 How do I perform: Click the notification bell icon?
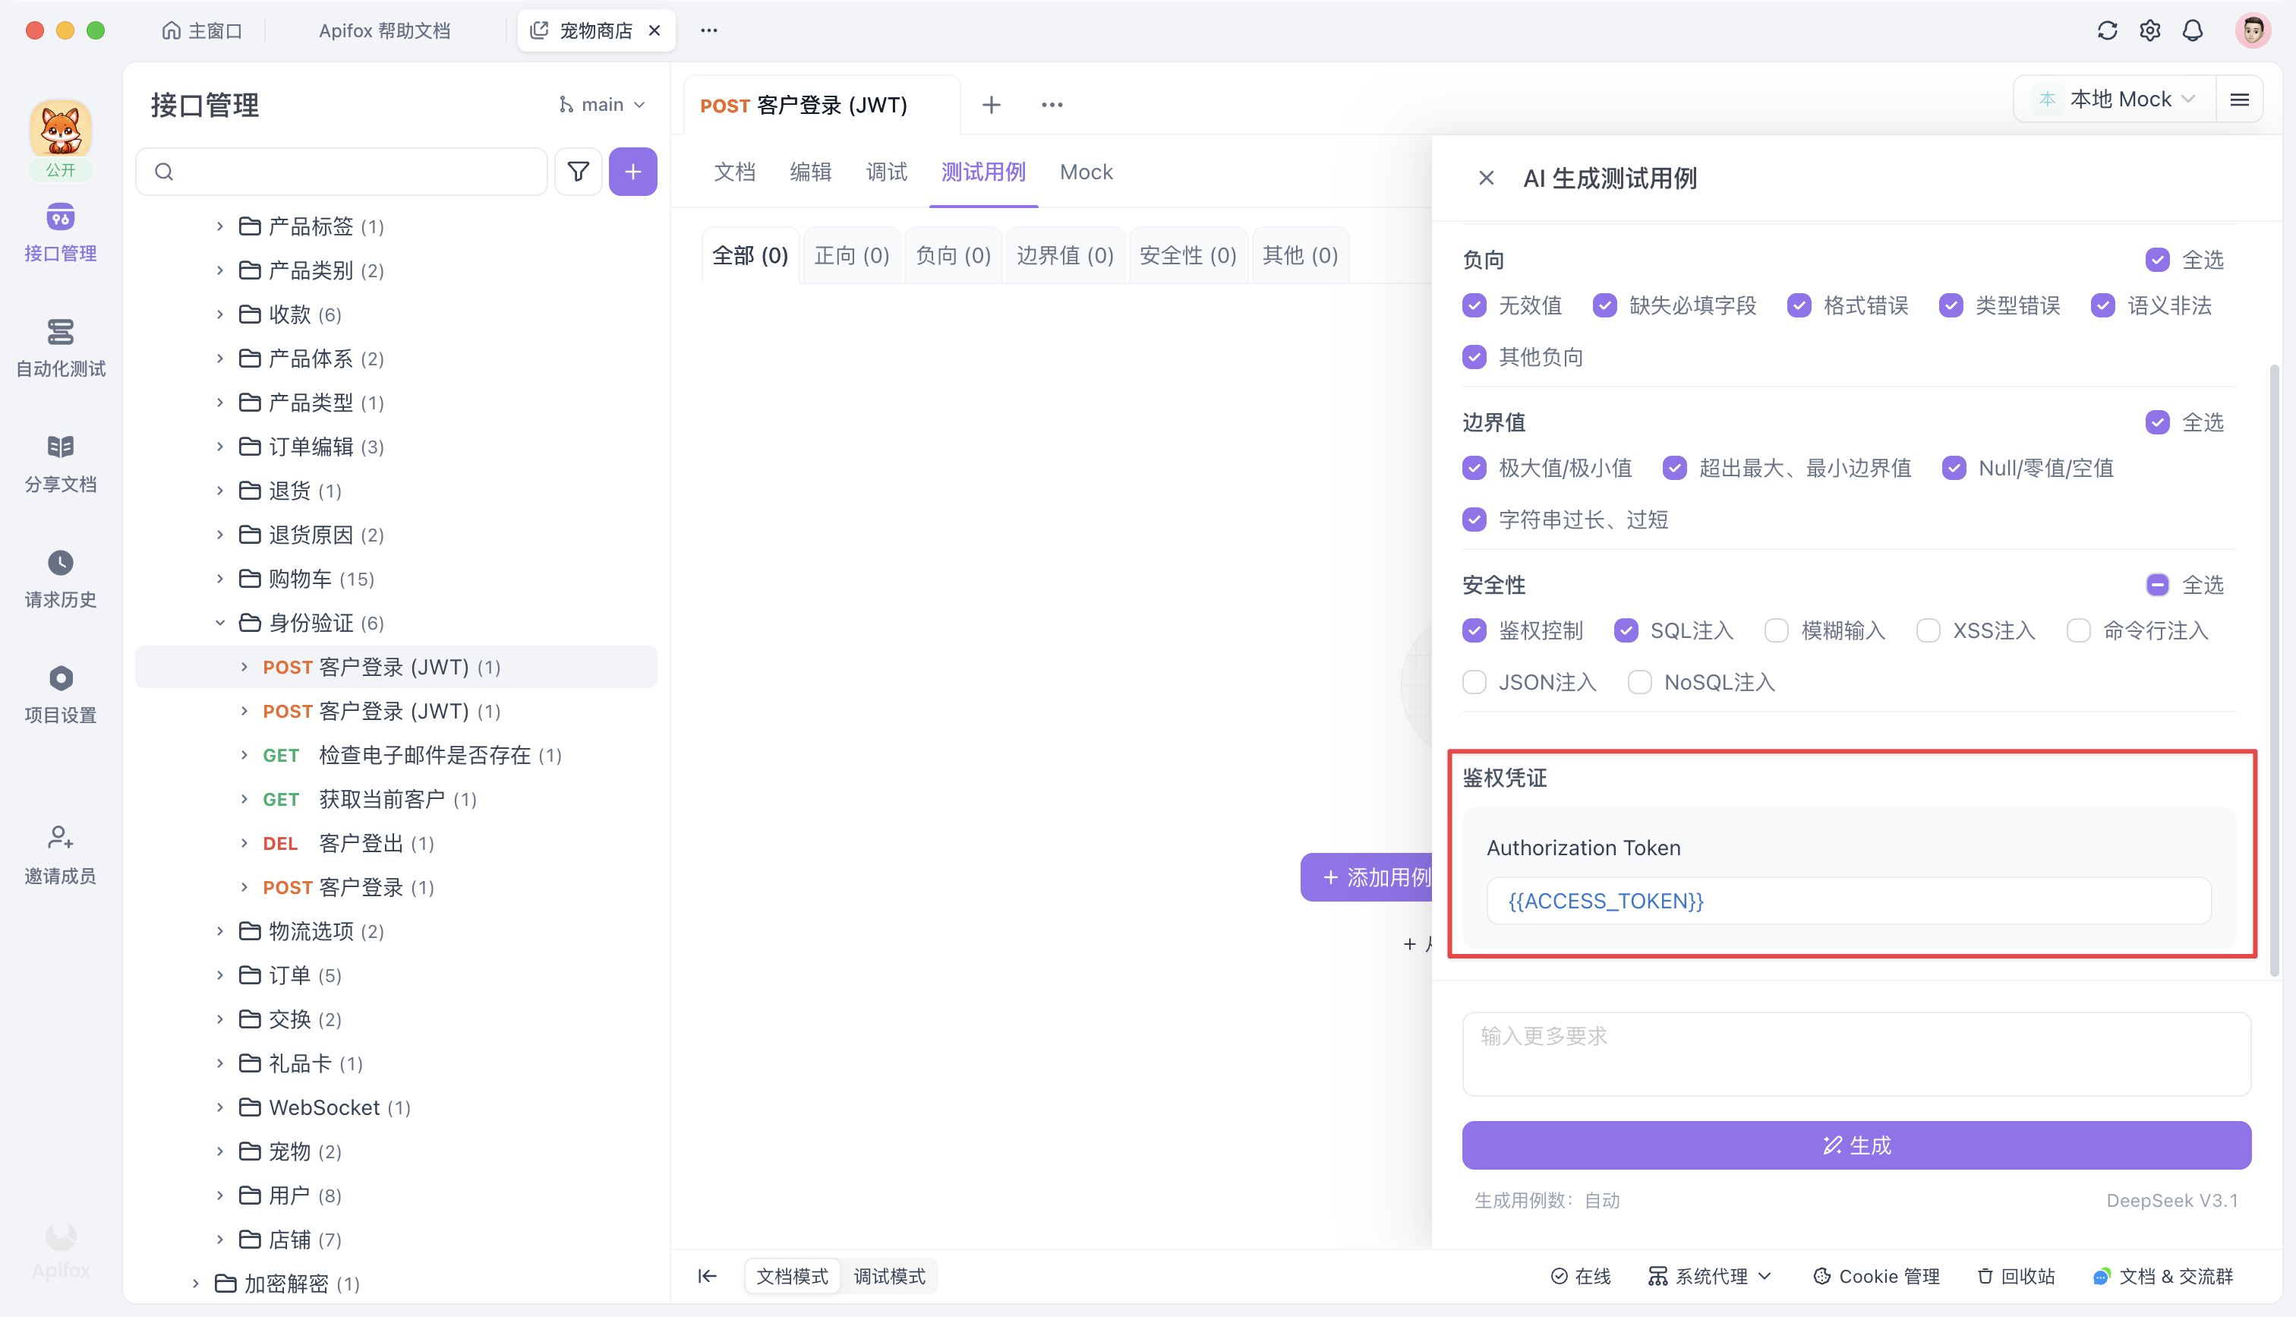tap(2193, 30)
